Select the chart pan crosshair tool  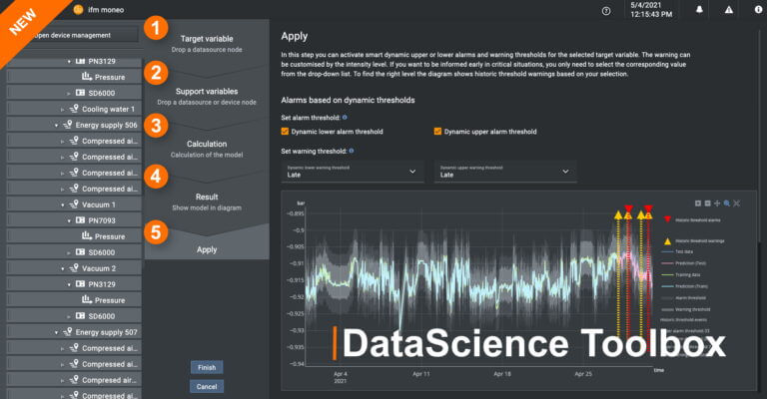tap(717, 202)
